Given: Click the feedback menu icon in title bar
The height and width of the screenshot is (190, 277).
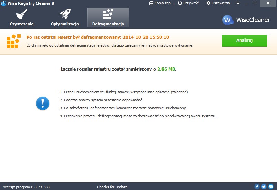Looking at the screenshot, I should click(x=238, y=3).
